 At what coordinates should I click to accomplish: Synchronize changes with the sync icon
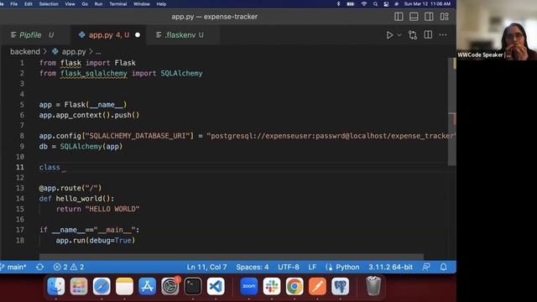pyautogui.click(x=39, y=267)
